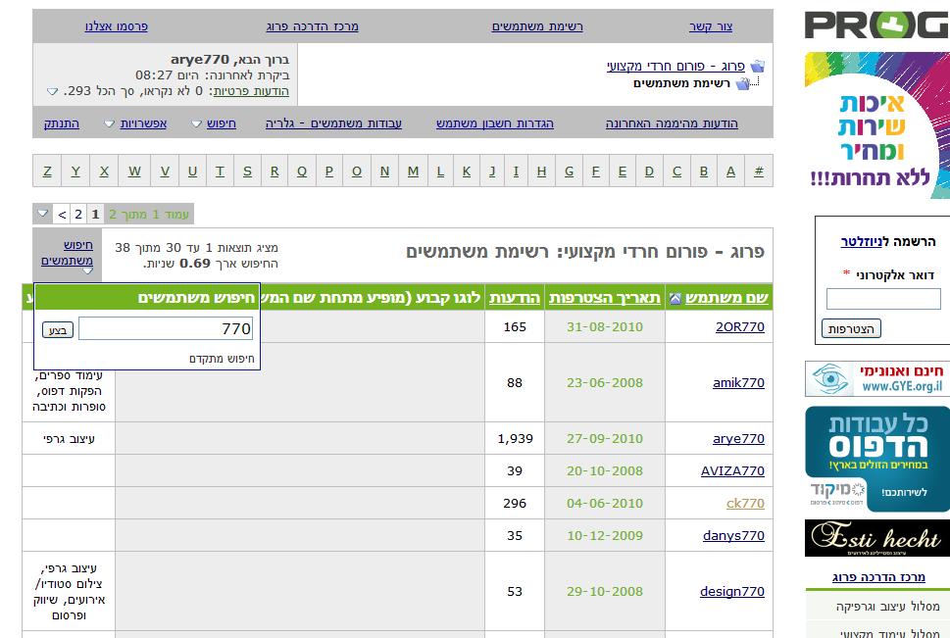Open user profile design770

pyautogui.click(x=732, y=591)
